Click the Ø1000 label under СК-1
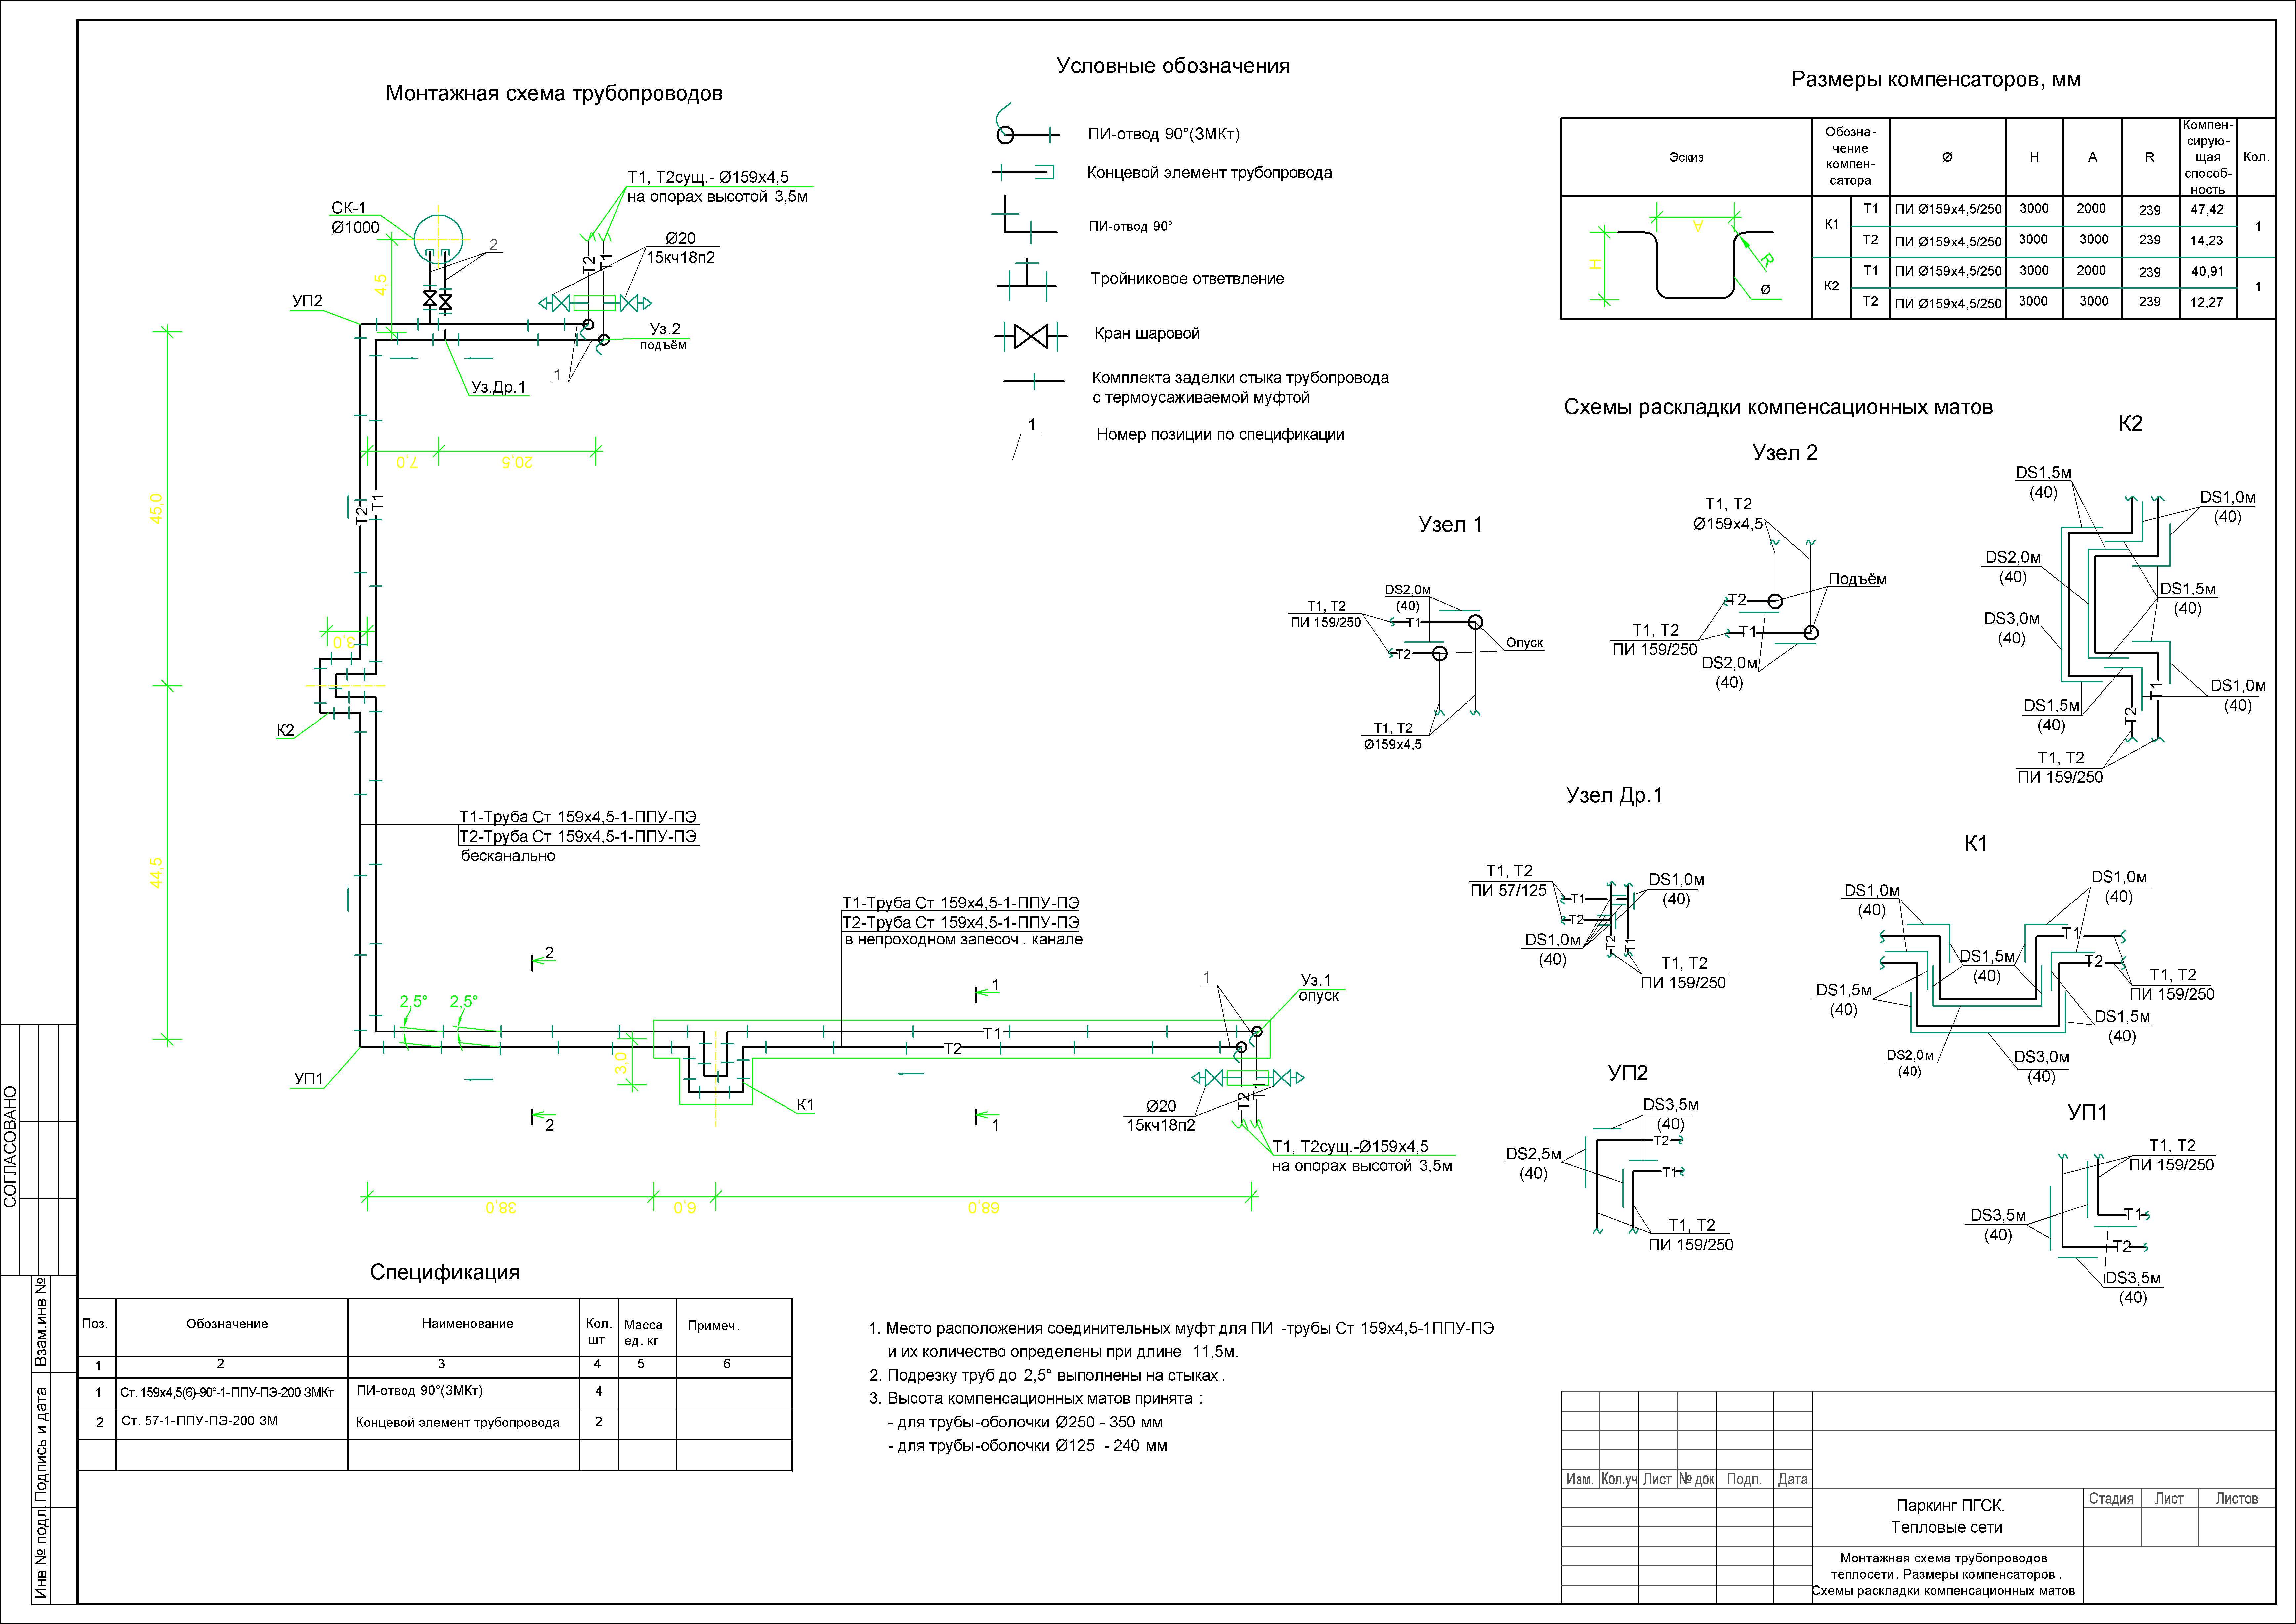This screenshot has height=1624, width=2296. pyautogui.click(x=355, y=228)
